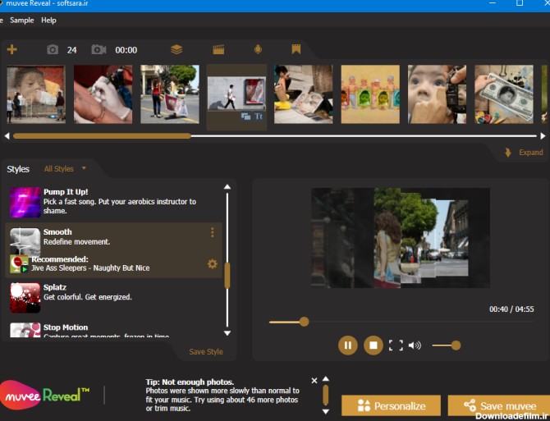The image size is (550, 421).
Task: Select the Smooth style
Action: pyautogui.click(x=114, y=250)
